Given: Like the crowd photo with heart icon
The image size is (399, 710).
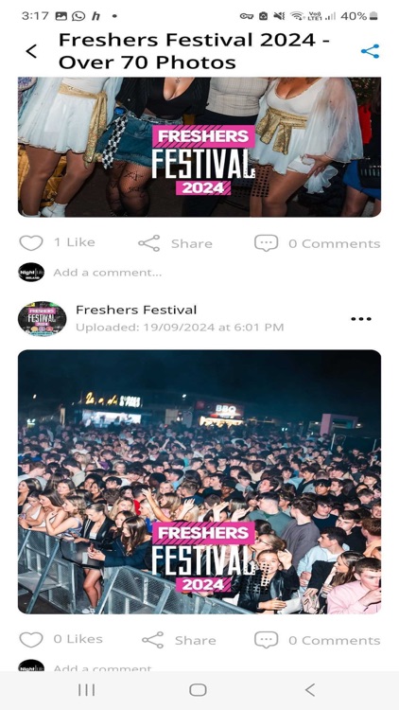Looking at the screenshot, I should point(31,639).
